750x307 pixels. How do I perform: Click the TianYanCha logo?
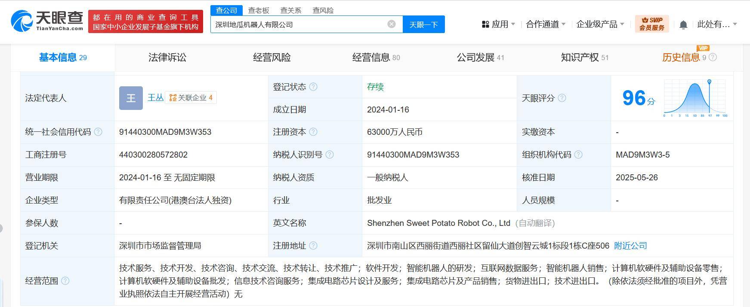(x=47, y=21)
